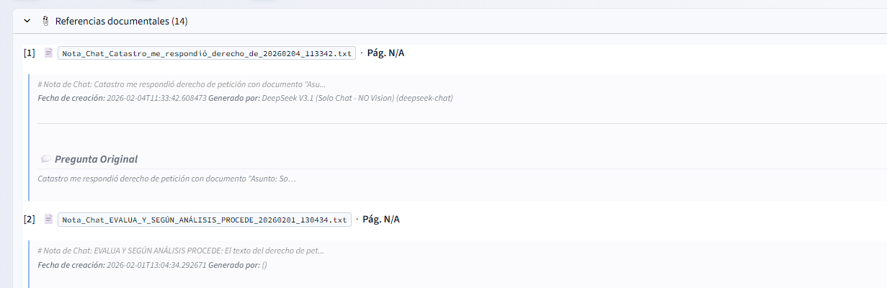Screen dimensions: 887x288
Task: Click Pág. N/A label of reference 1
Action: click(385, 53)
